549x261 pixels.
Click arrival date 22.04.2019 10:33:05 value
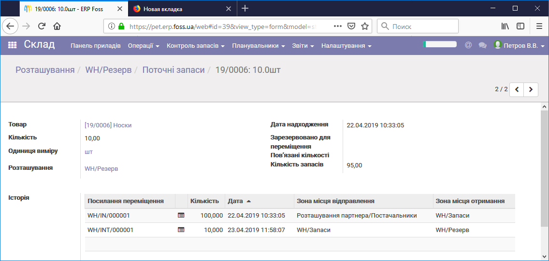(376, 125)
